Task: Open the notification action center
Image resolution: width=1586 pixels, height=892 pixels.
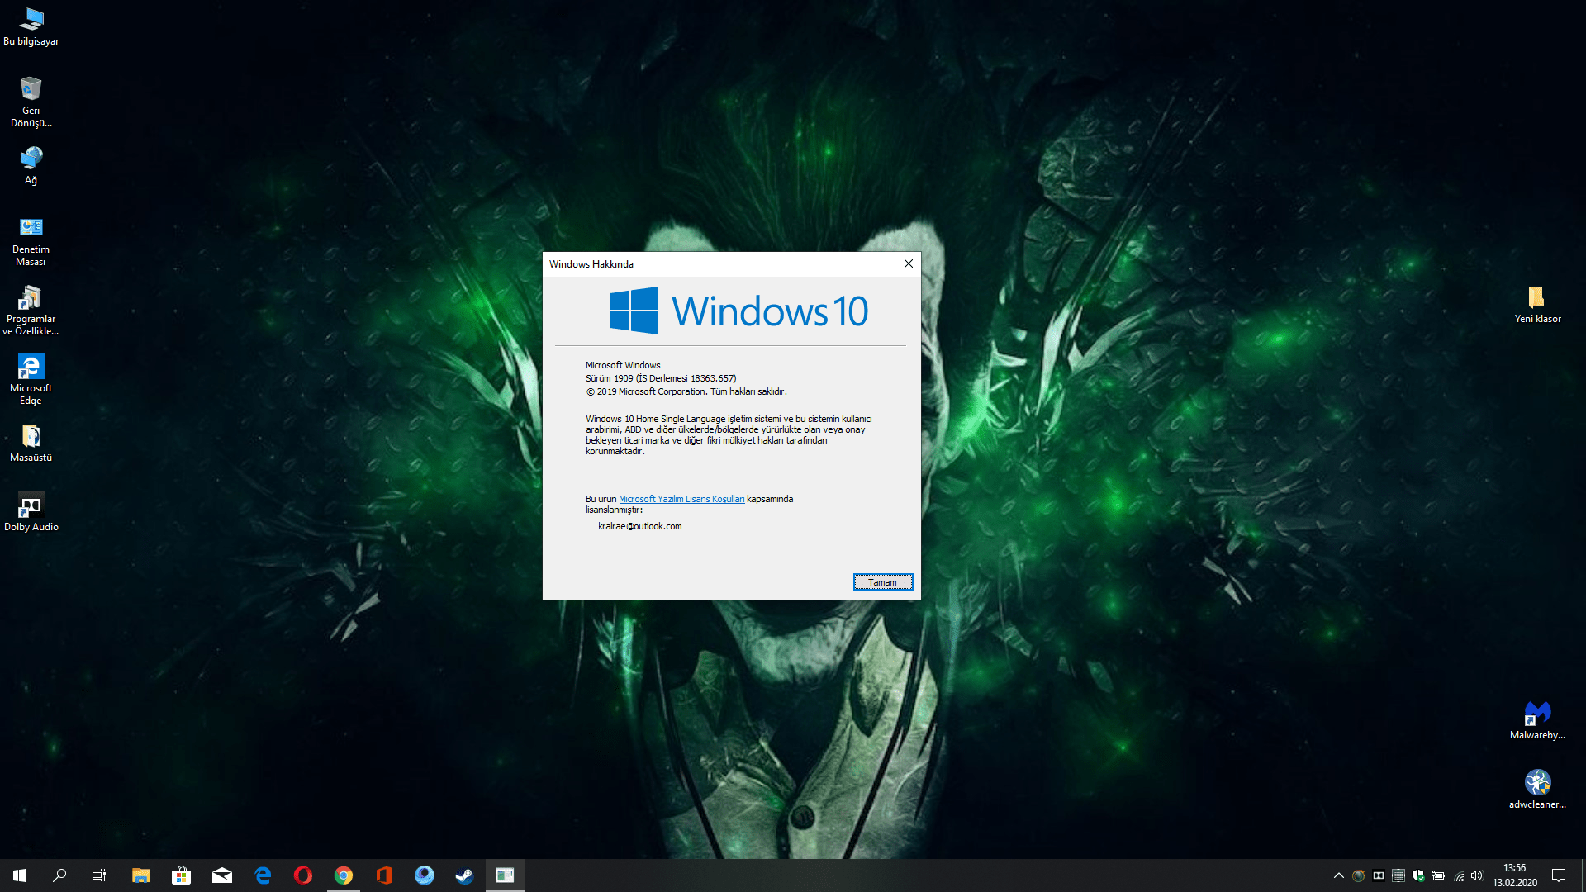Action: tap(1559, 875)
